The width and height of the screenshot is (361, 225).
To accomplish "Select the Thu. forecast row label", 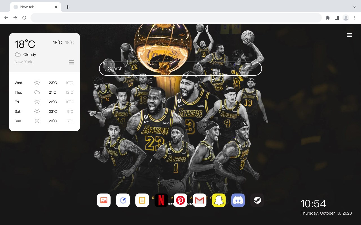I will (x=18, y=92).
